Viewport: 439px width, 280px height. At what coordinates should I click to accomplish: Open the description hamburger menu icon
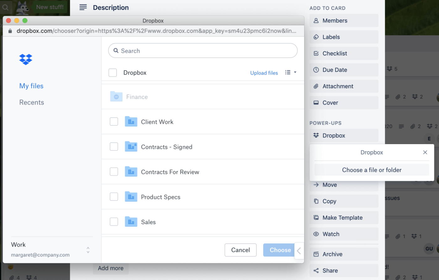click(83, 7)
